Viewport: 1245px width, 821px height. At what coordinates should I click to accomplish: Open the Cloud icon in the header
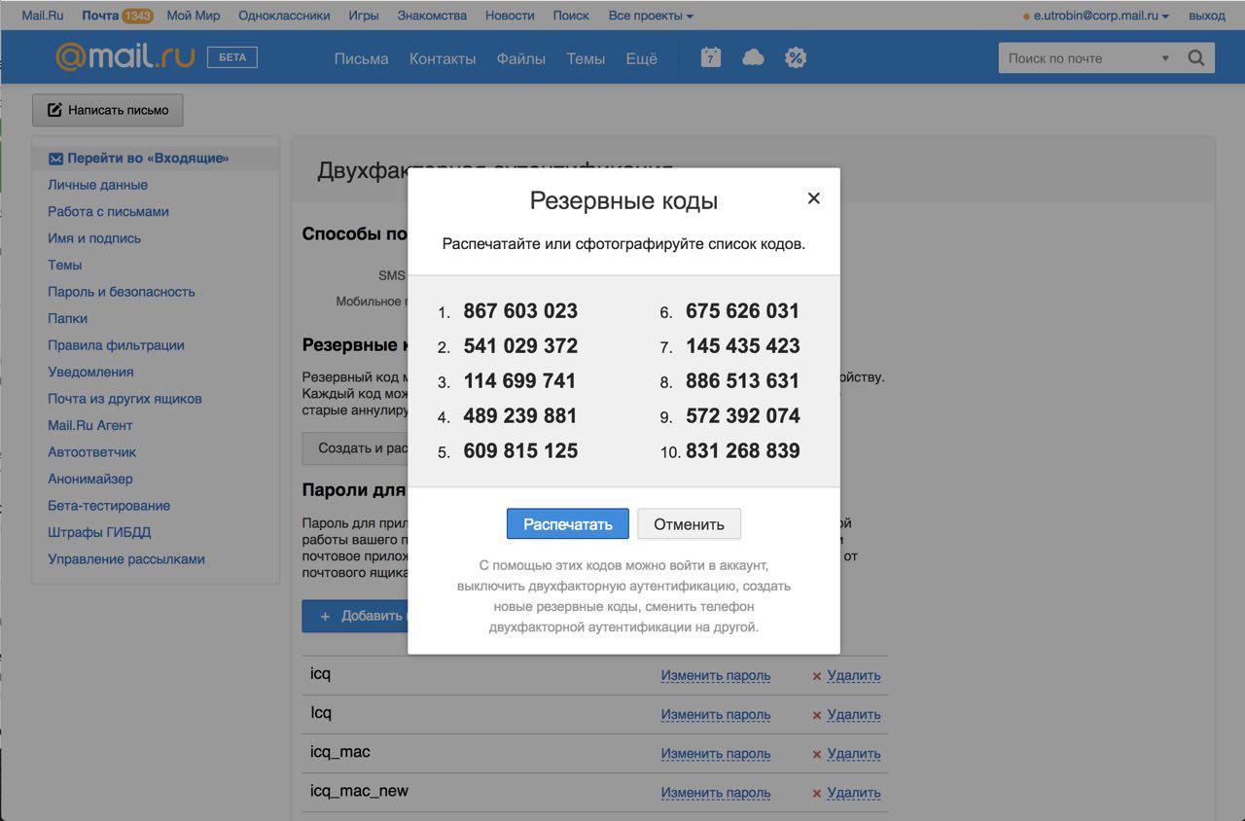pyautogui.click(x=753, y=57)
